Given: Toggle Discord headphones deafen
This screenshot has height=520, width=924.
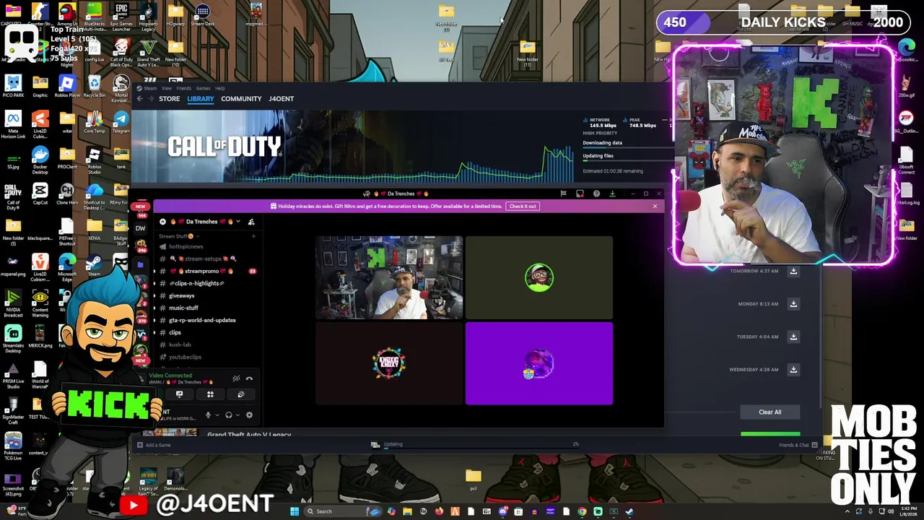Looking at the screenshot, I should [x=229, y=415].
